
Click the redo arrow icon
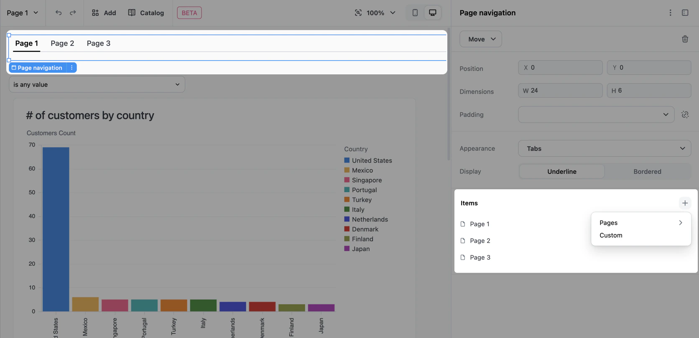(x=73, y=13)
